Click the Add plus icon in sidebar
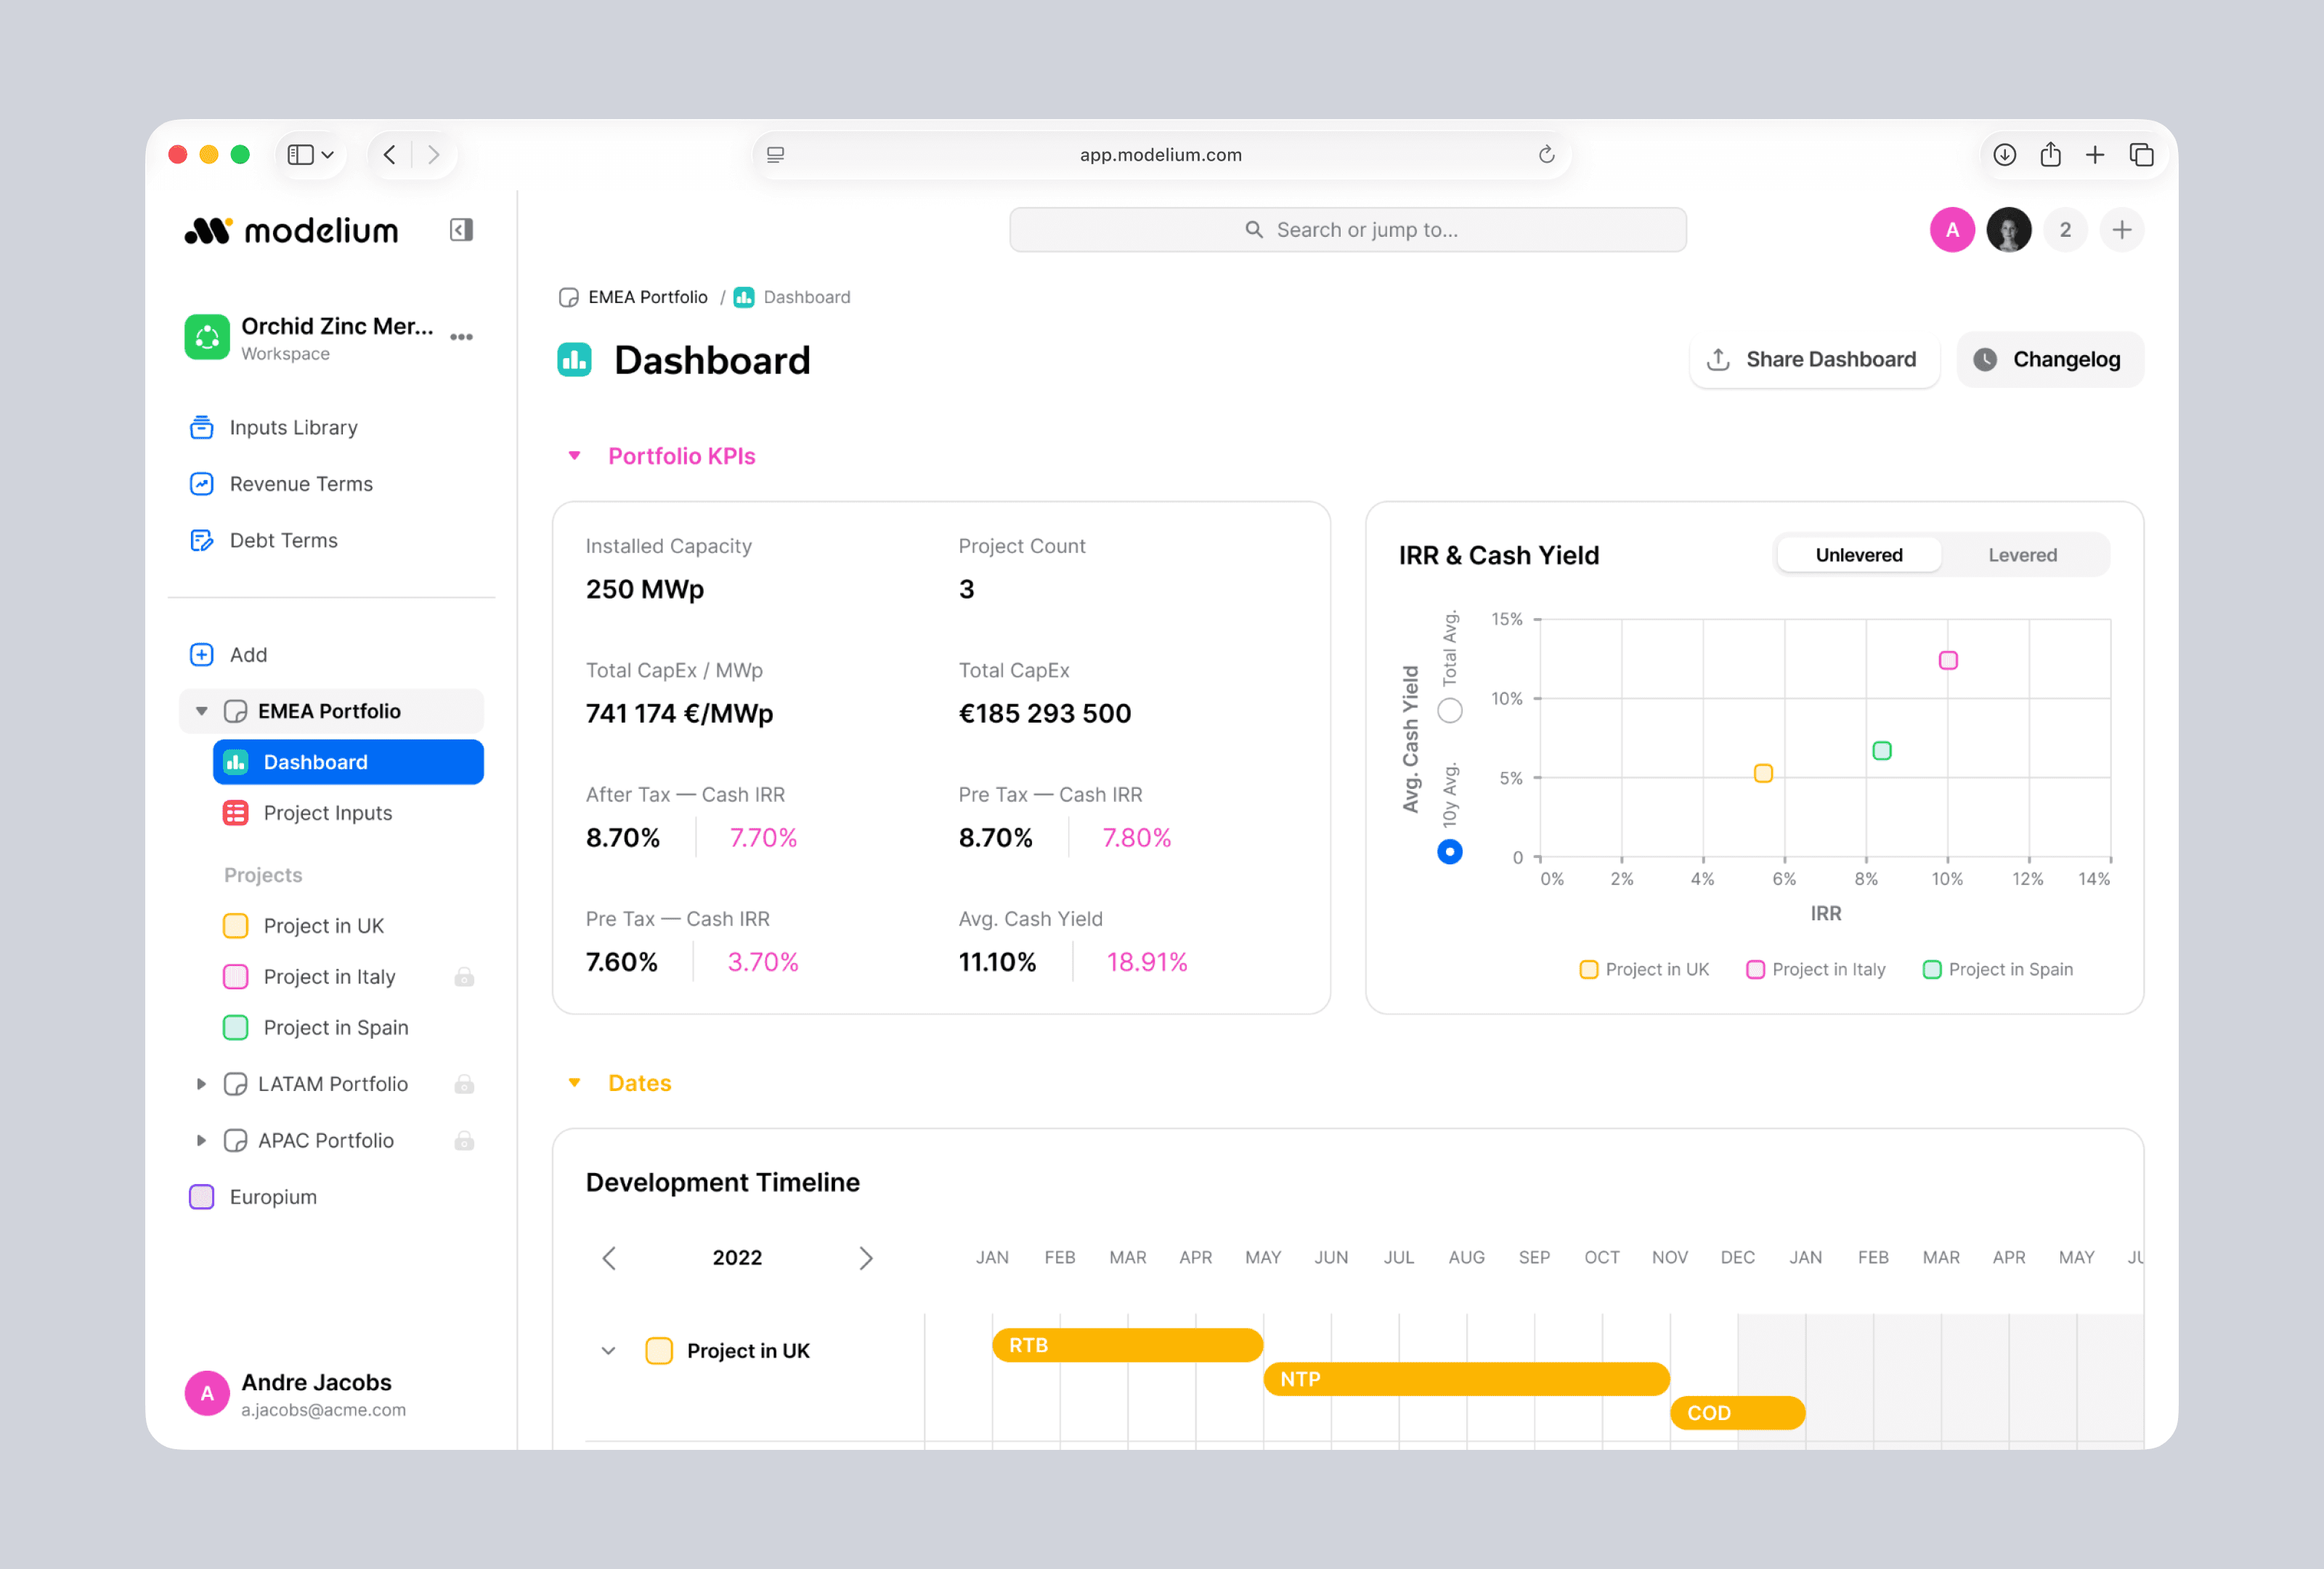Screen dimensions: 2324x1569 point(201,655)
